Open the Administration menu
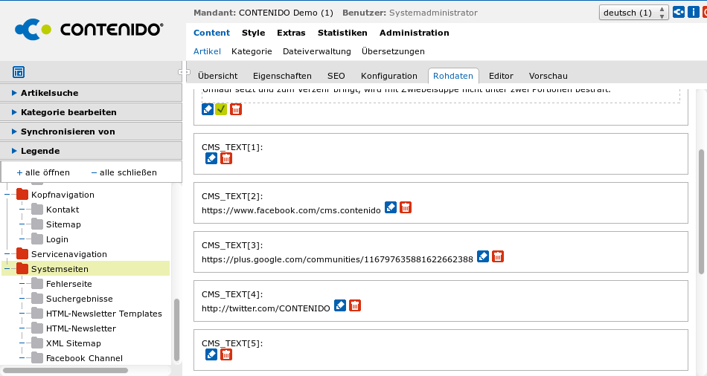Screen dimensions: 707x376 pyautogui.click(x=414, y=33)
